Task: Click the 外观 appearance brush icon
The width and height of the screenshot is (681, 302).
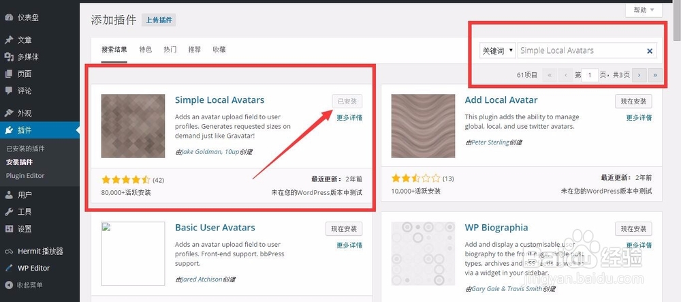Action: pyautogui.click(x=9, y=113)
